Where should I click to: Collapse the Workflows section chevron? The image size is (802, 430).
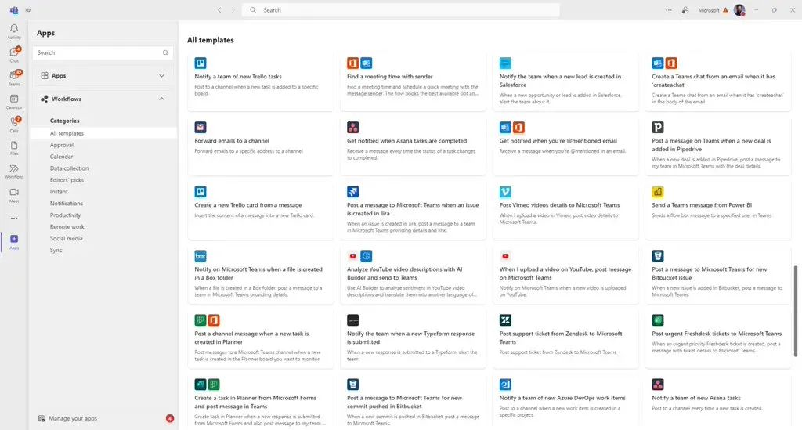coord(161,99)
